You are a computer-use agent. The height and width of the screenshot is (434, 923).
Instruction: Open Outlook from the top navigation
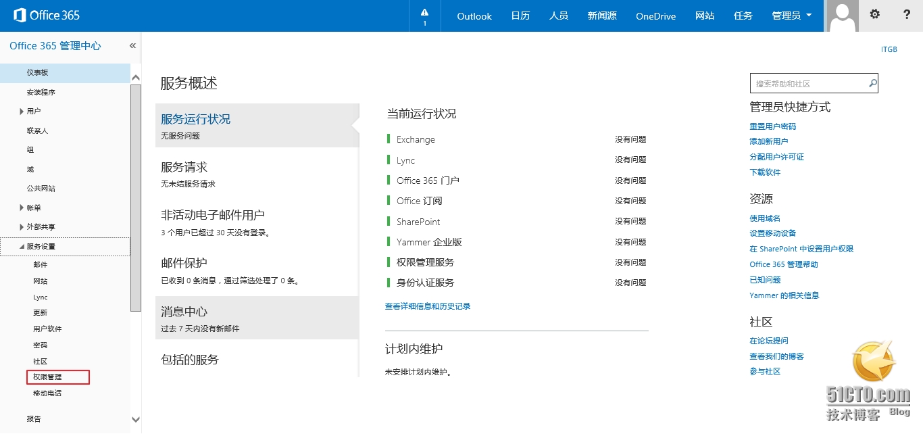coord(474,16)
